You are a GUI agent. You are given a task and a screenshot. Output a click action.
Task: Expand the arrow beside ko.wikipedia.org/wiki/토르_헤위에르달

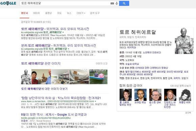(63, 32)
